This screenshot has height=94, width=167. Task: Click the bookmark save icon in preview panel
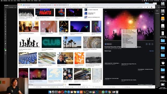tap(150, 44)
